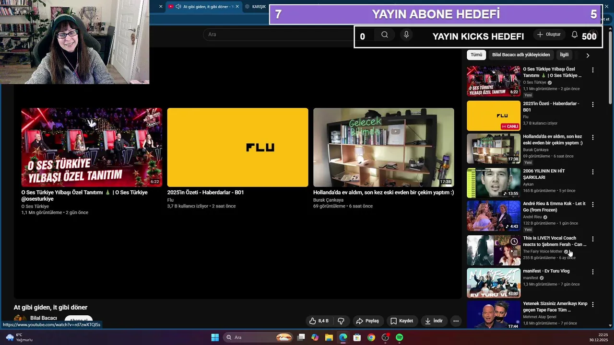Dislike the video with thumbs-down icon
Screen dimensions: 614x345
coord(342,321)
